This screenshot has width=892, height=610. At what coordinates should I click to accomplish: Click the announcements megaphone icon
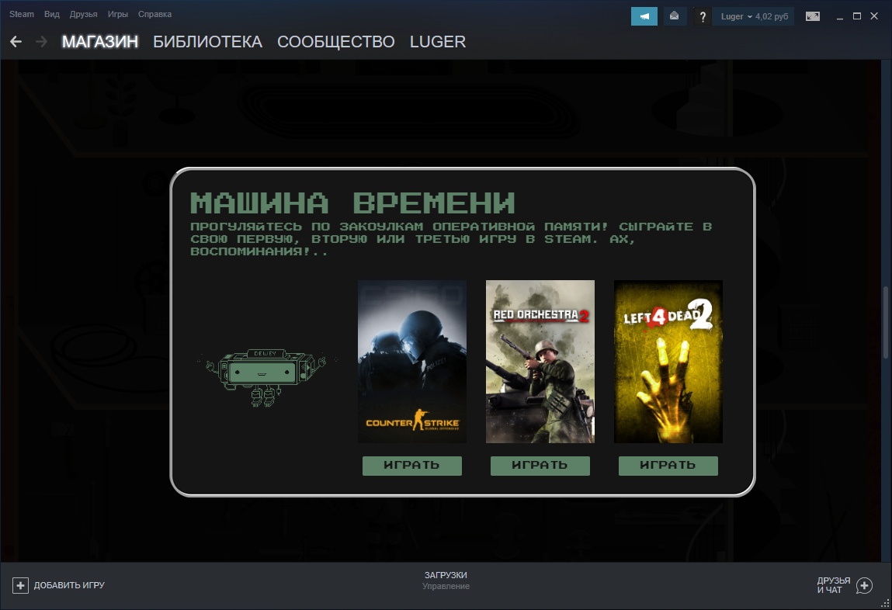click(x=644, y=16)
